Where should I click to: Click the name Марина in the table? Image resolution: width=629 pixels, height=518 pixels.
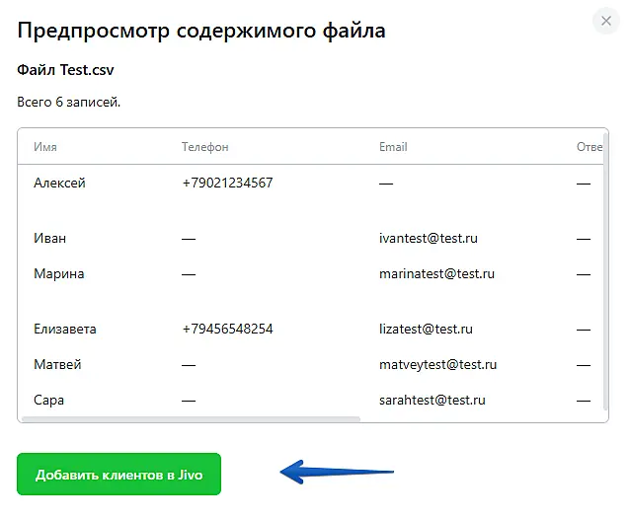(x=59, y=273)
